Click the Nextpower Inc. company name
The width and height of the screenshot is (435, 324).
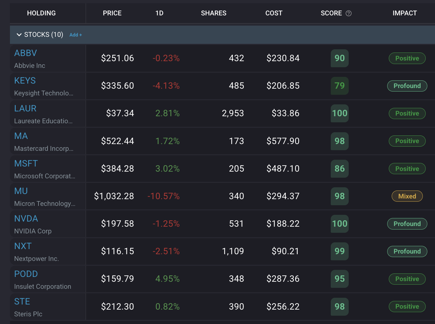[x=37, y=259]
